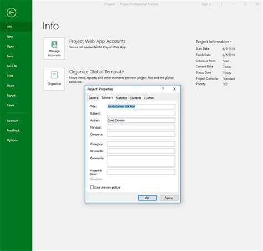
Task: Open the Organizer icon button
Action: tap(54, 79)
